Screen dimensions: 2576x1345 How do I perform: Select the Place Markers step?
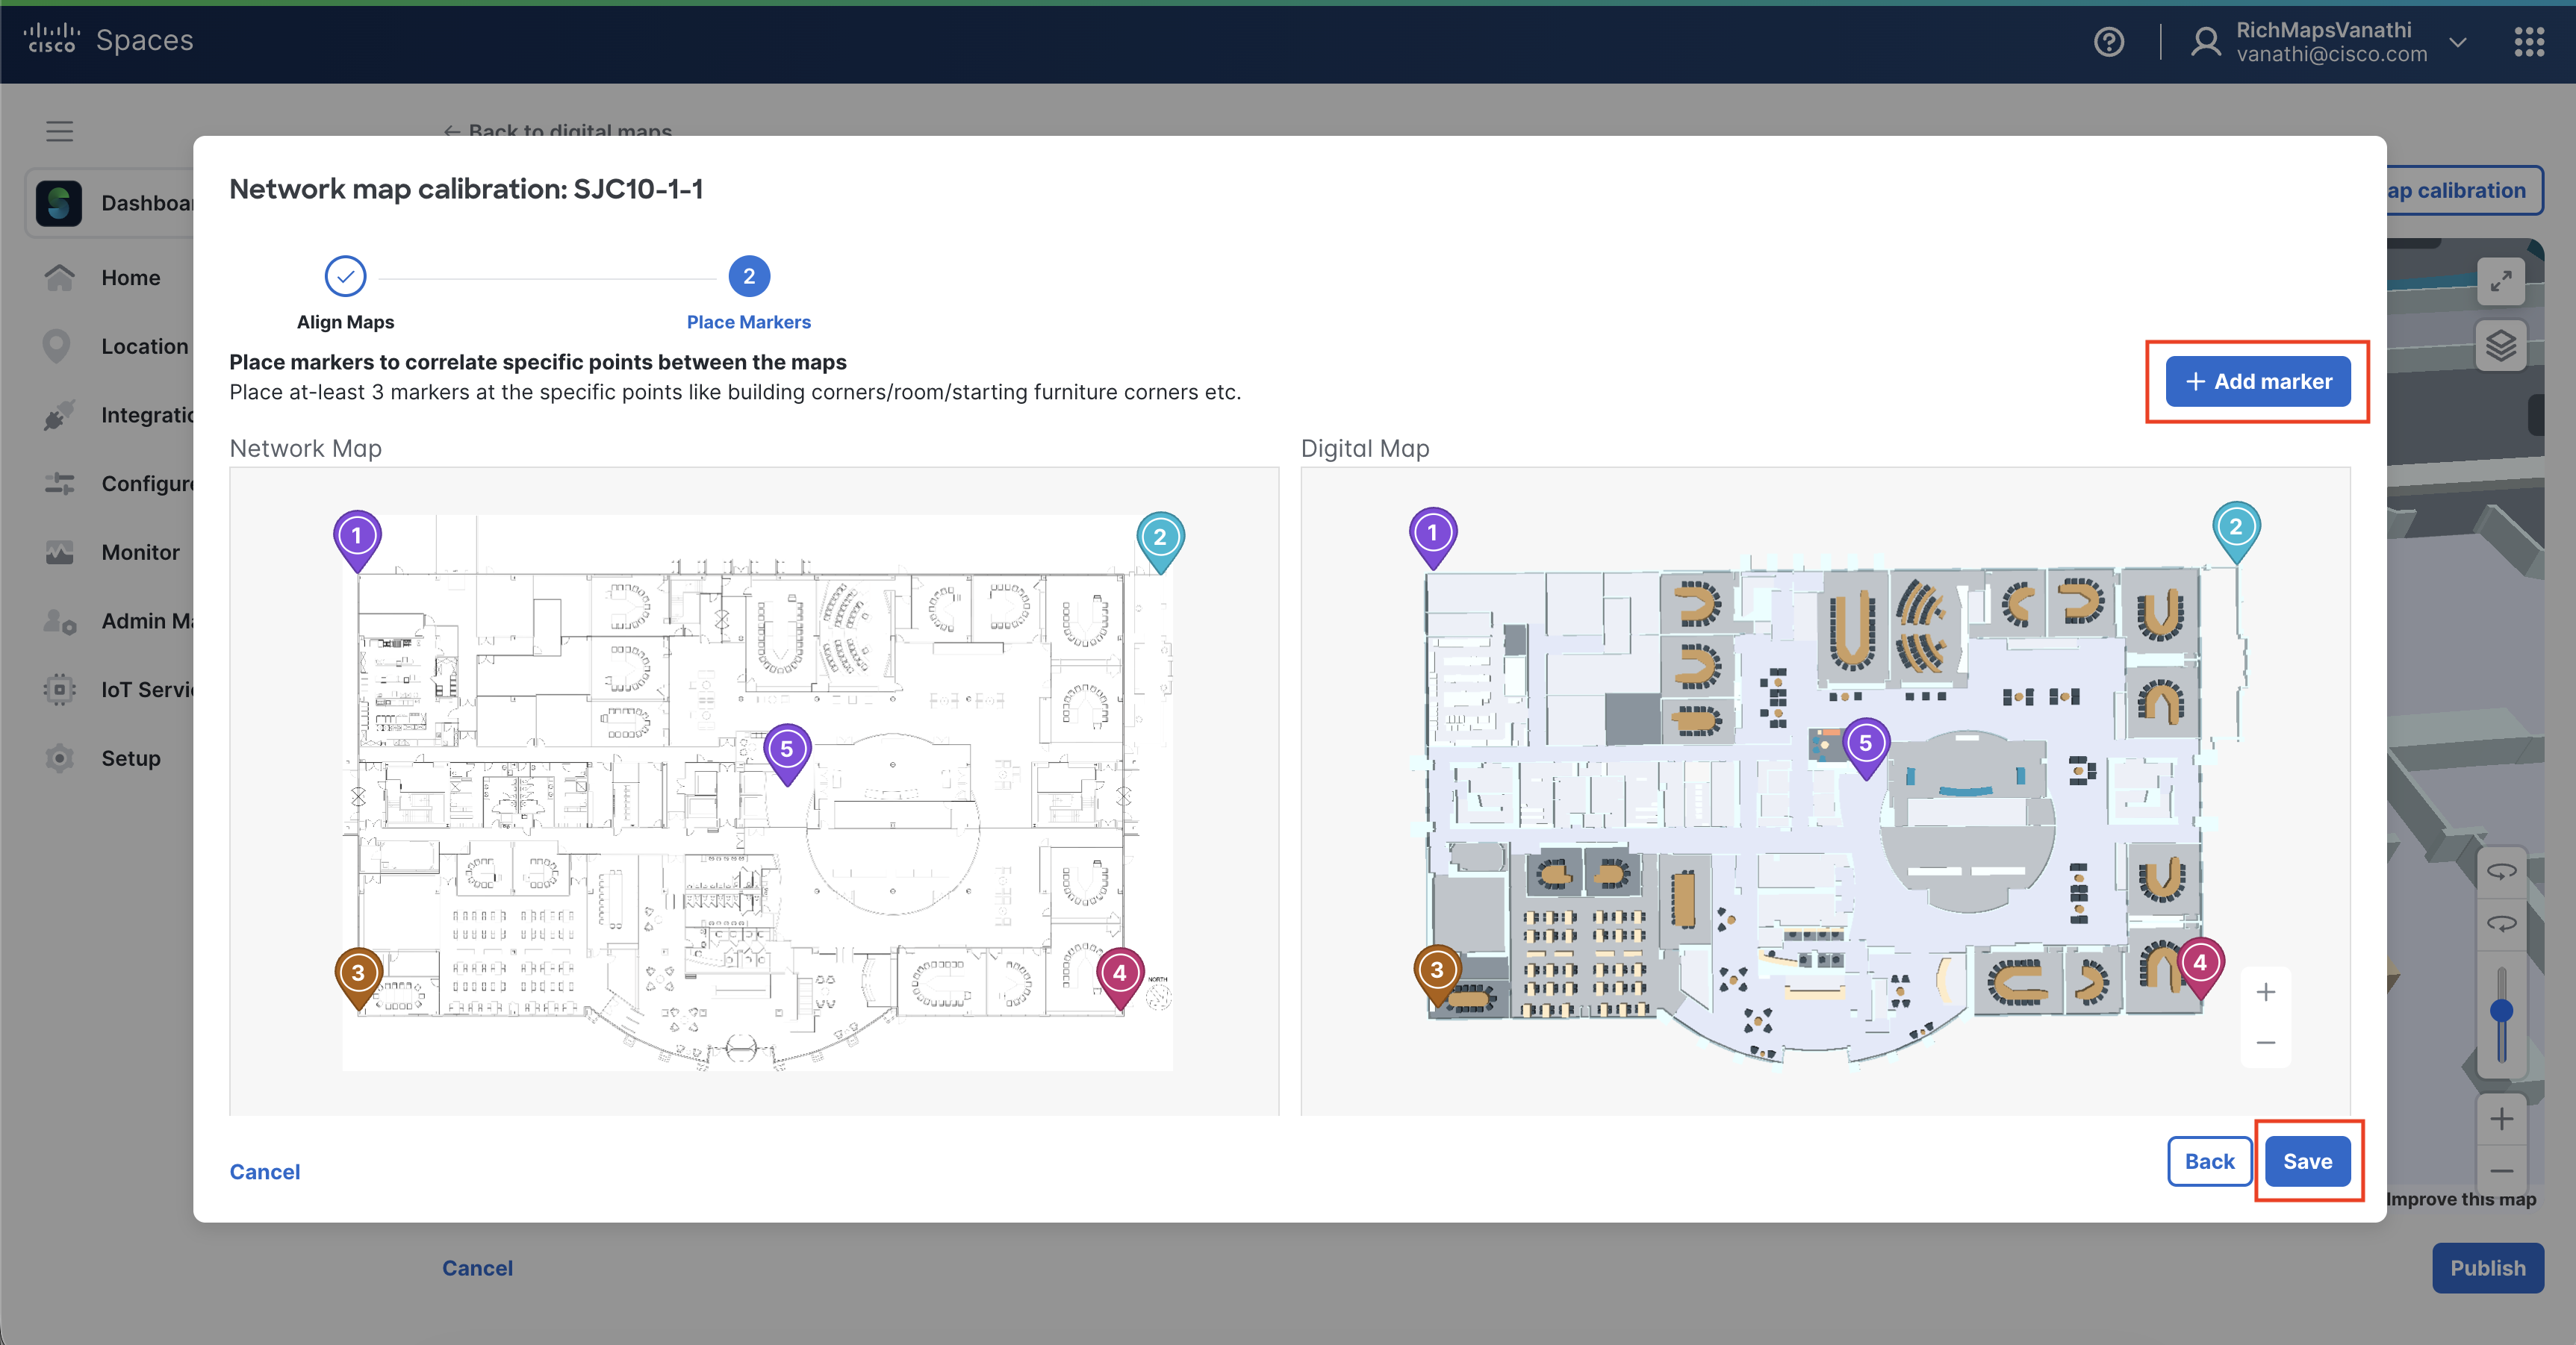(x=748, y=277)
